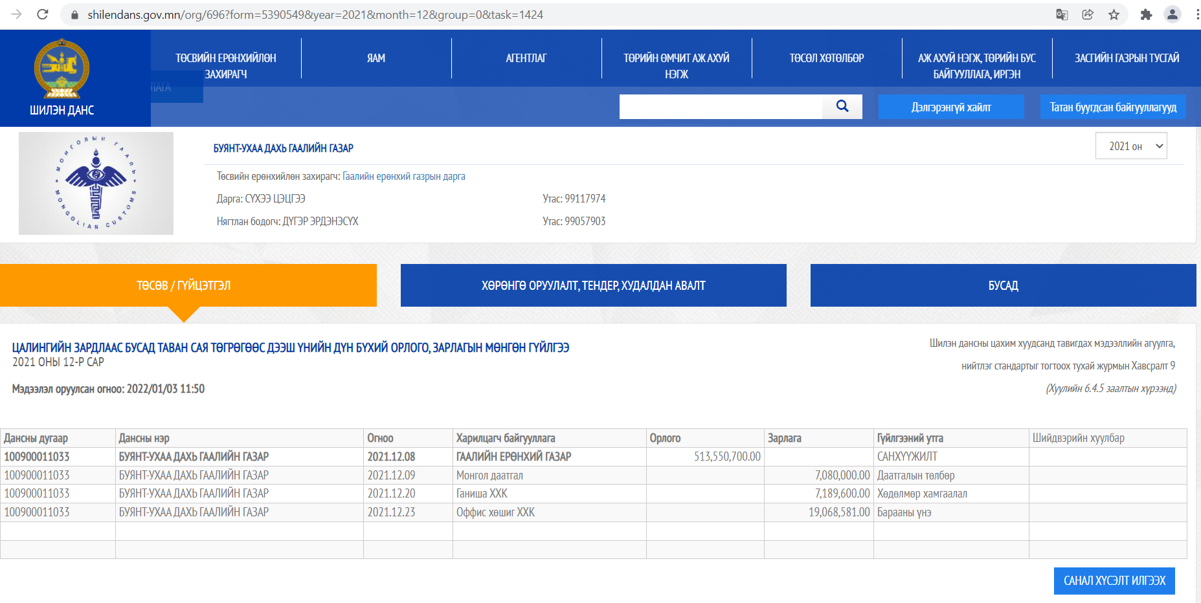
Task: Open the browser extensions puzzle icon
Action: click(1146, 14)
